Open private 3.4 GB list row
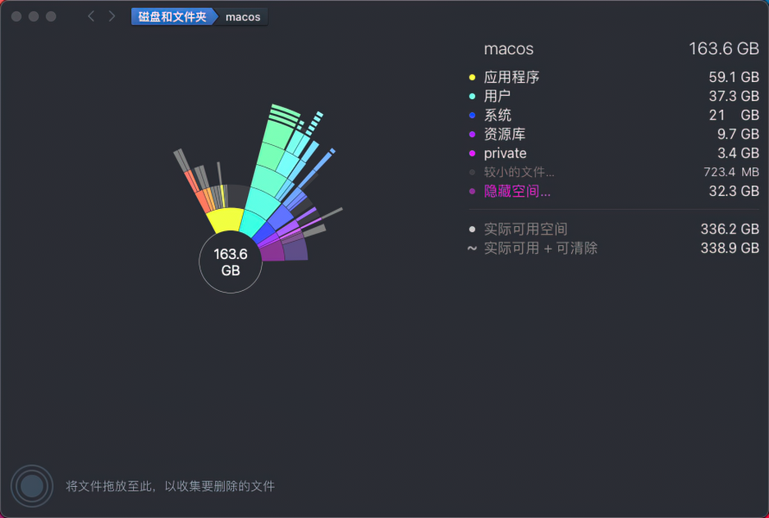 tap(614, 153)
